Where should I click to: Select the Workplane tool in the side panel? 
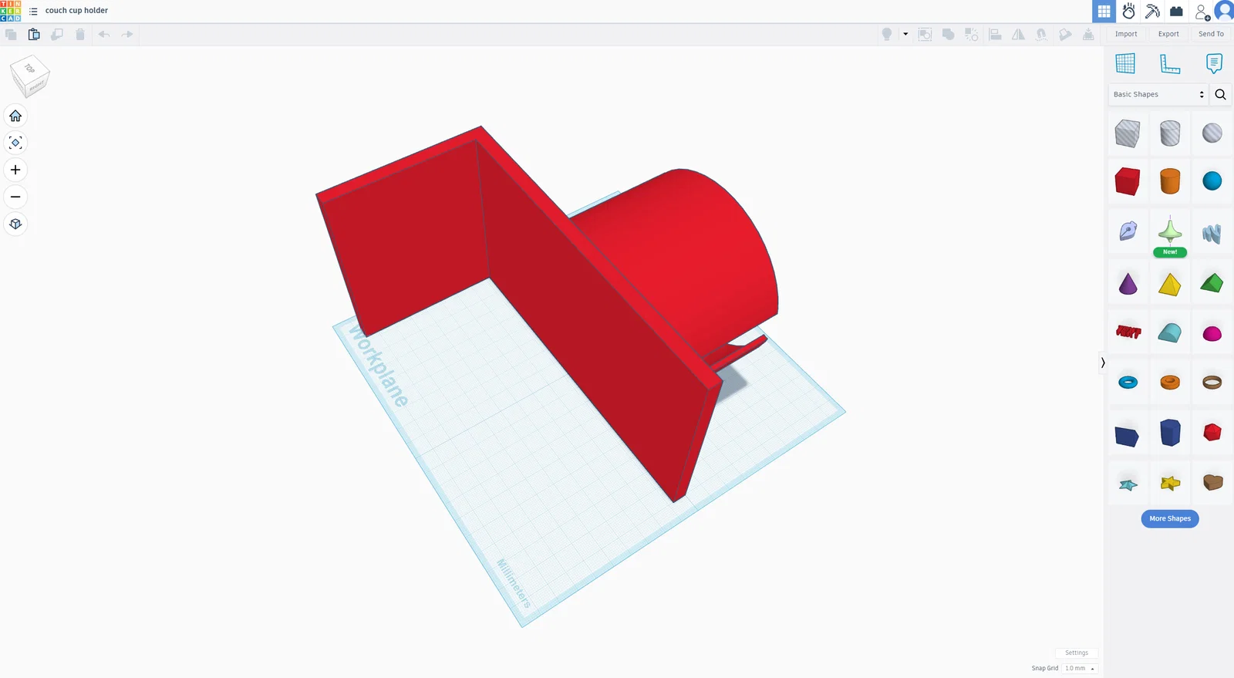pos(1125,63)
